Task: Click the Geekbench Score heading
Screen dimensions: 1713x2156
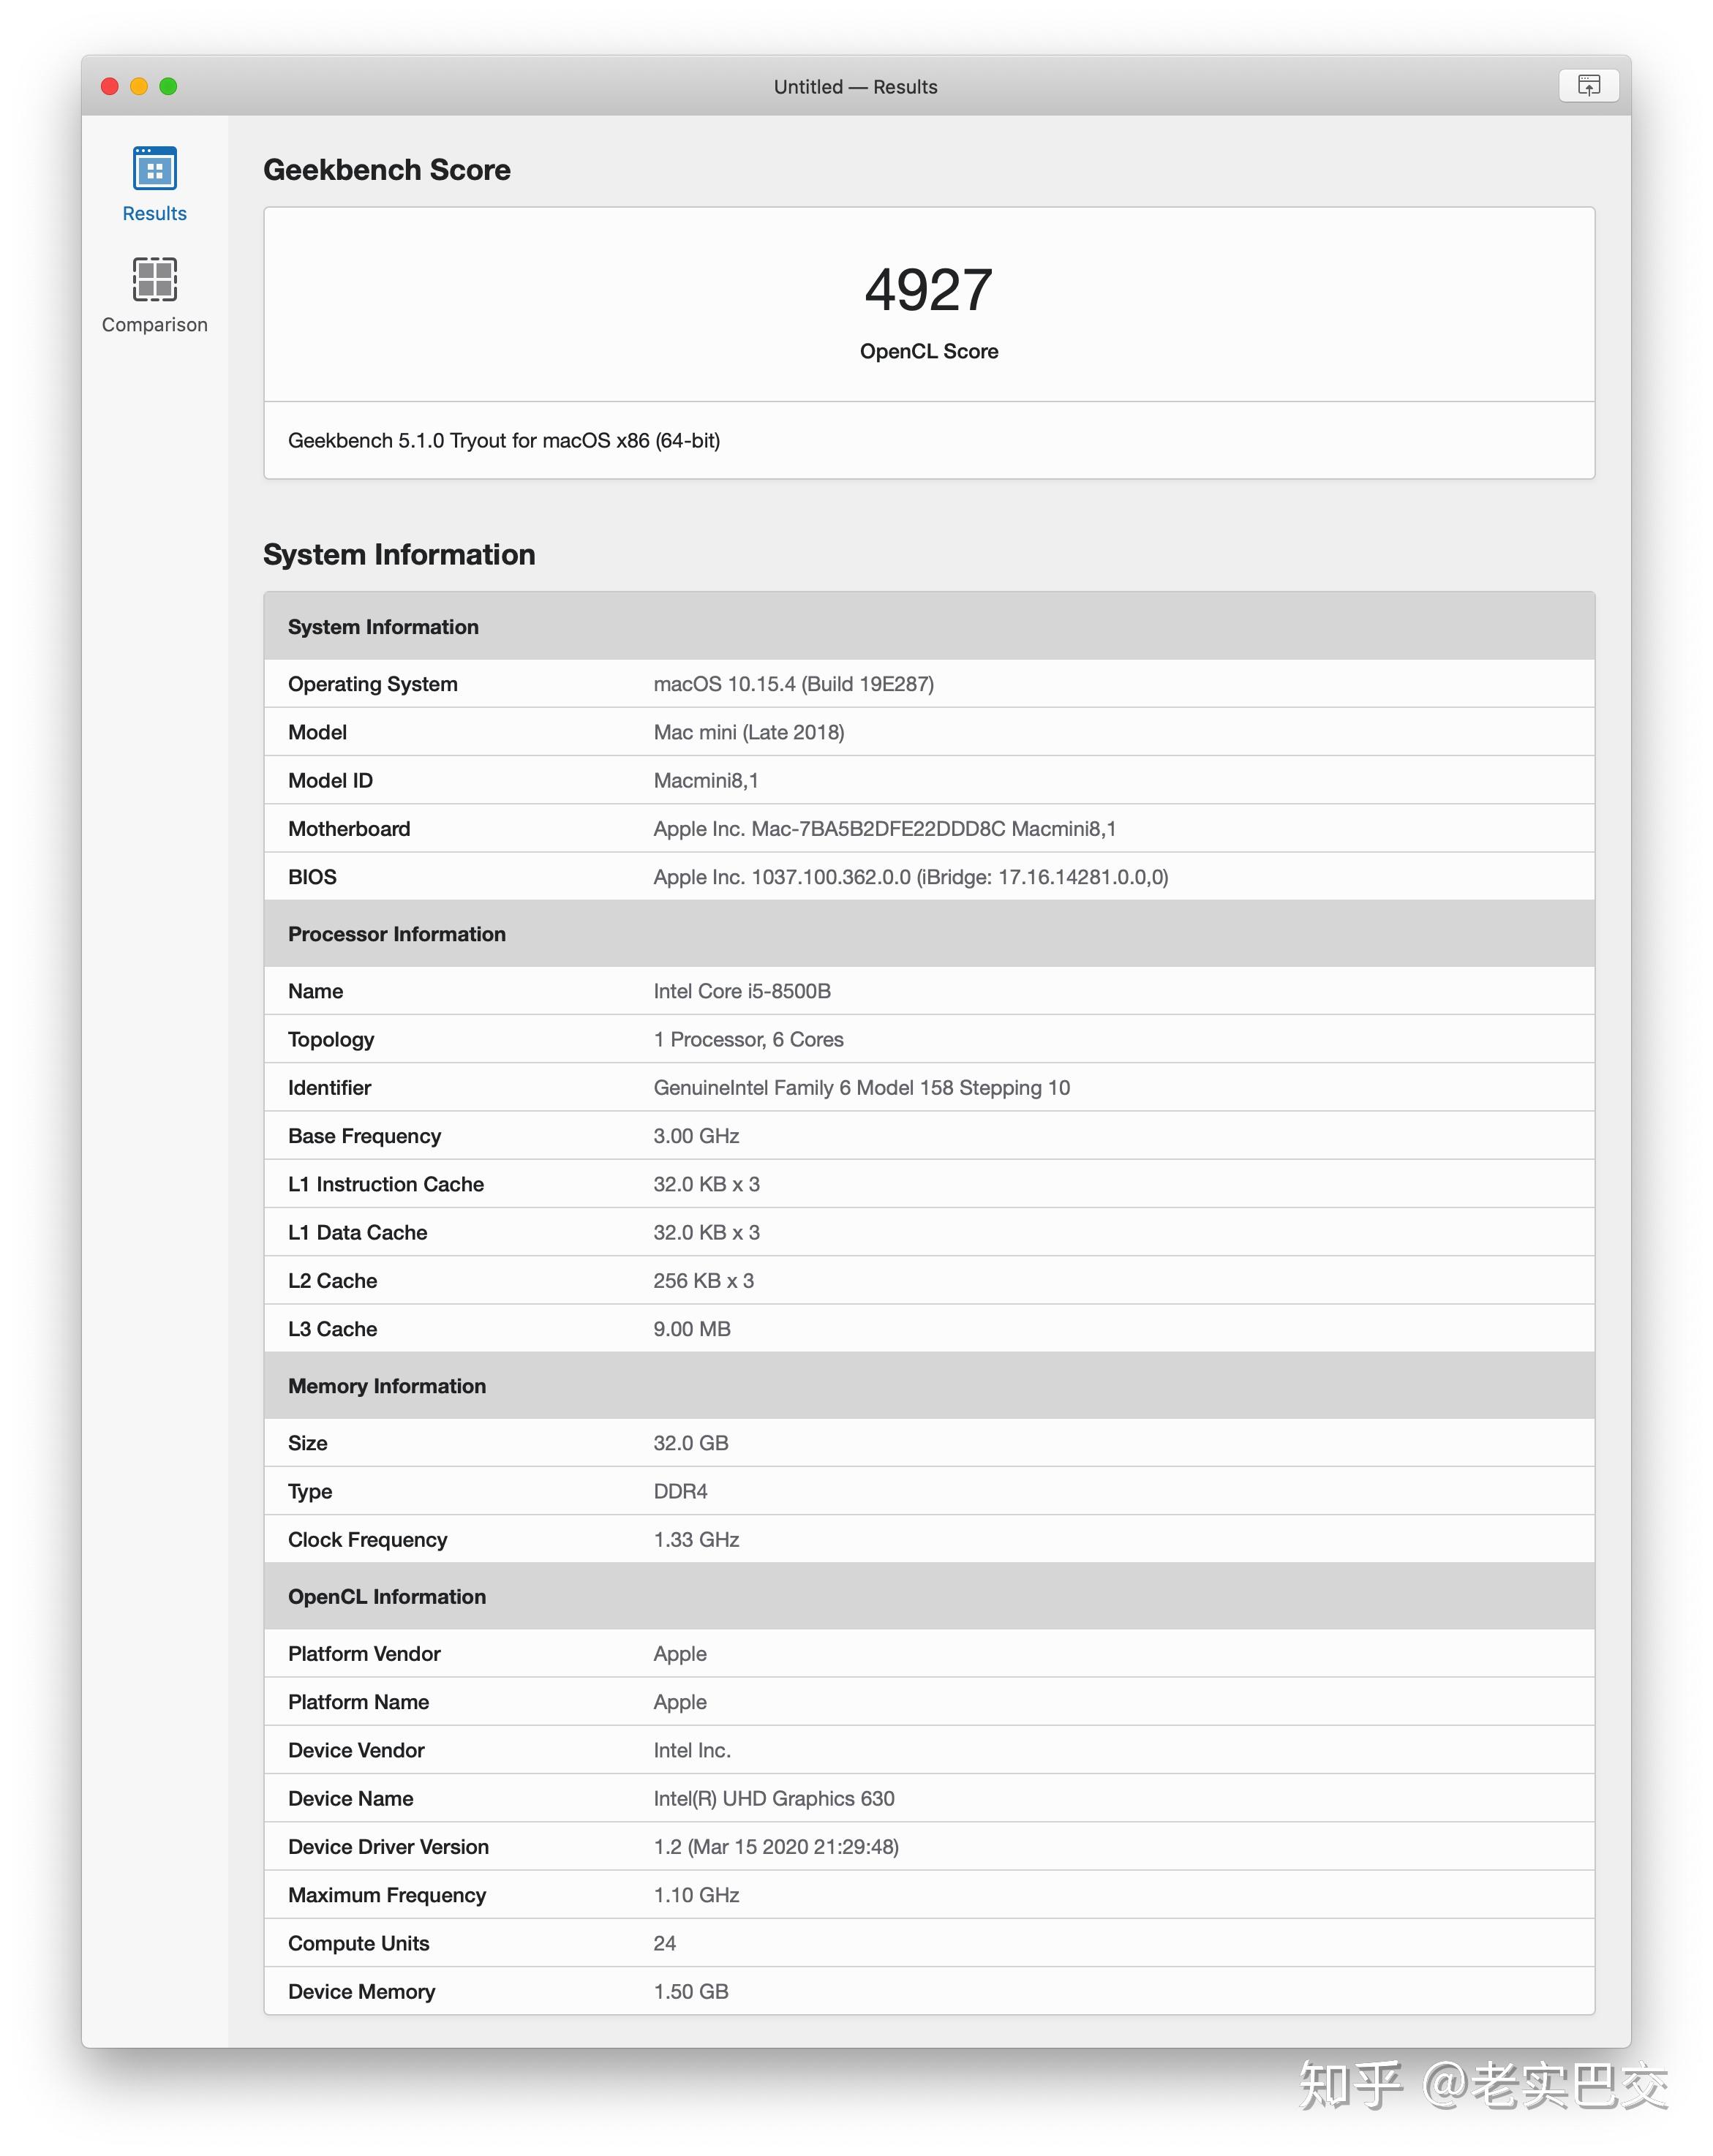Action: (386, 170)
